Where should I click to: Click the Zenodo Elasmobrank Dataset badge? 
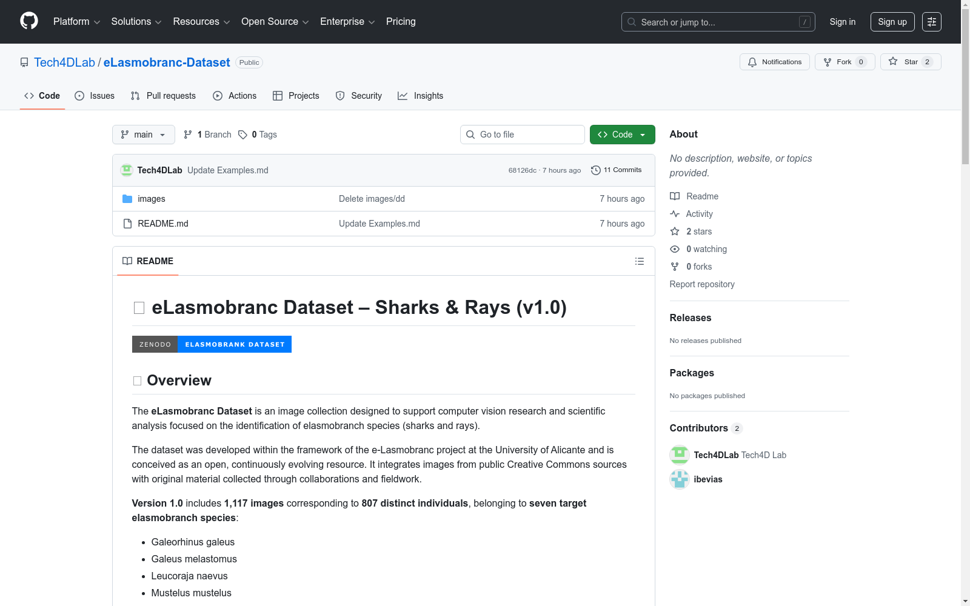(x=212, y=344)
